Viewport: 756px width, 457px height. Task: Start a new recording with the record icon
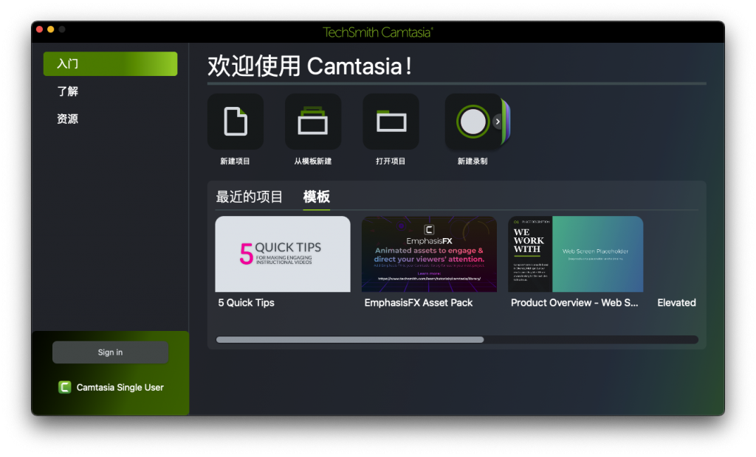pyautogui.click(x=472, y=122)
